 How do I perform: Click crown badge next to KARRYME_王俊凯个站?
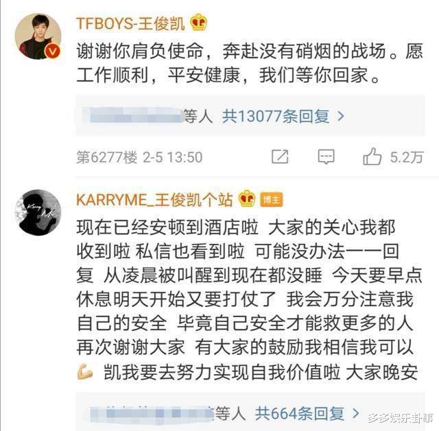[247, 199]
